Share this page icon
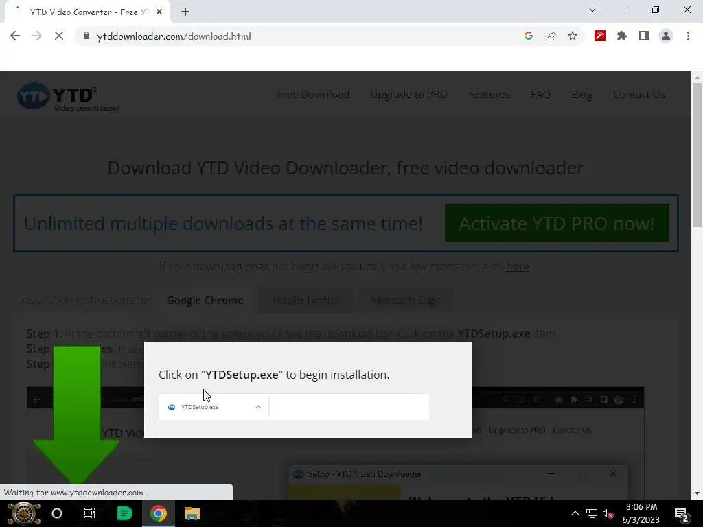This screenshot has width=703, height=527. 551,36
